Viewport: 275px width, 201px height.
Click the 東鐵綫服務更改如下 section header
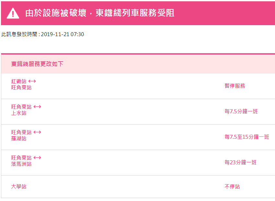click(x=37, y=64)
